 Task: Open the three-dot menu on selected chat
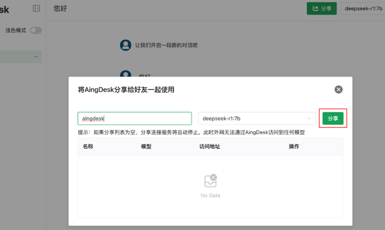36,56
